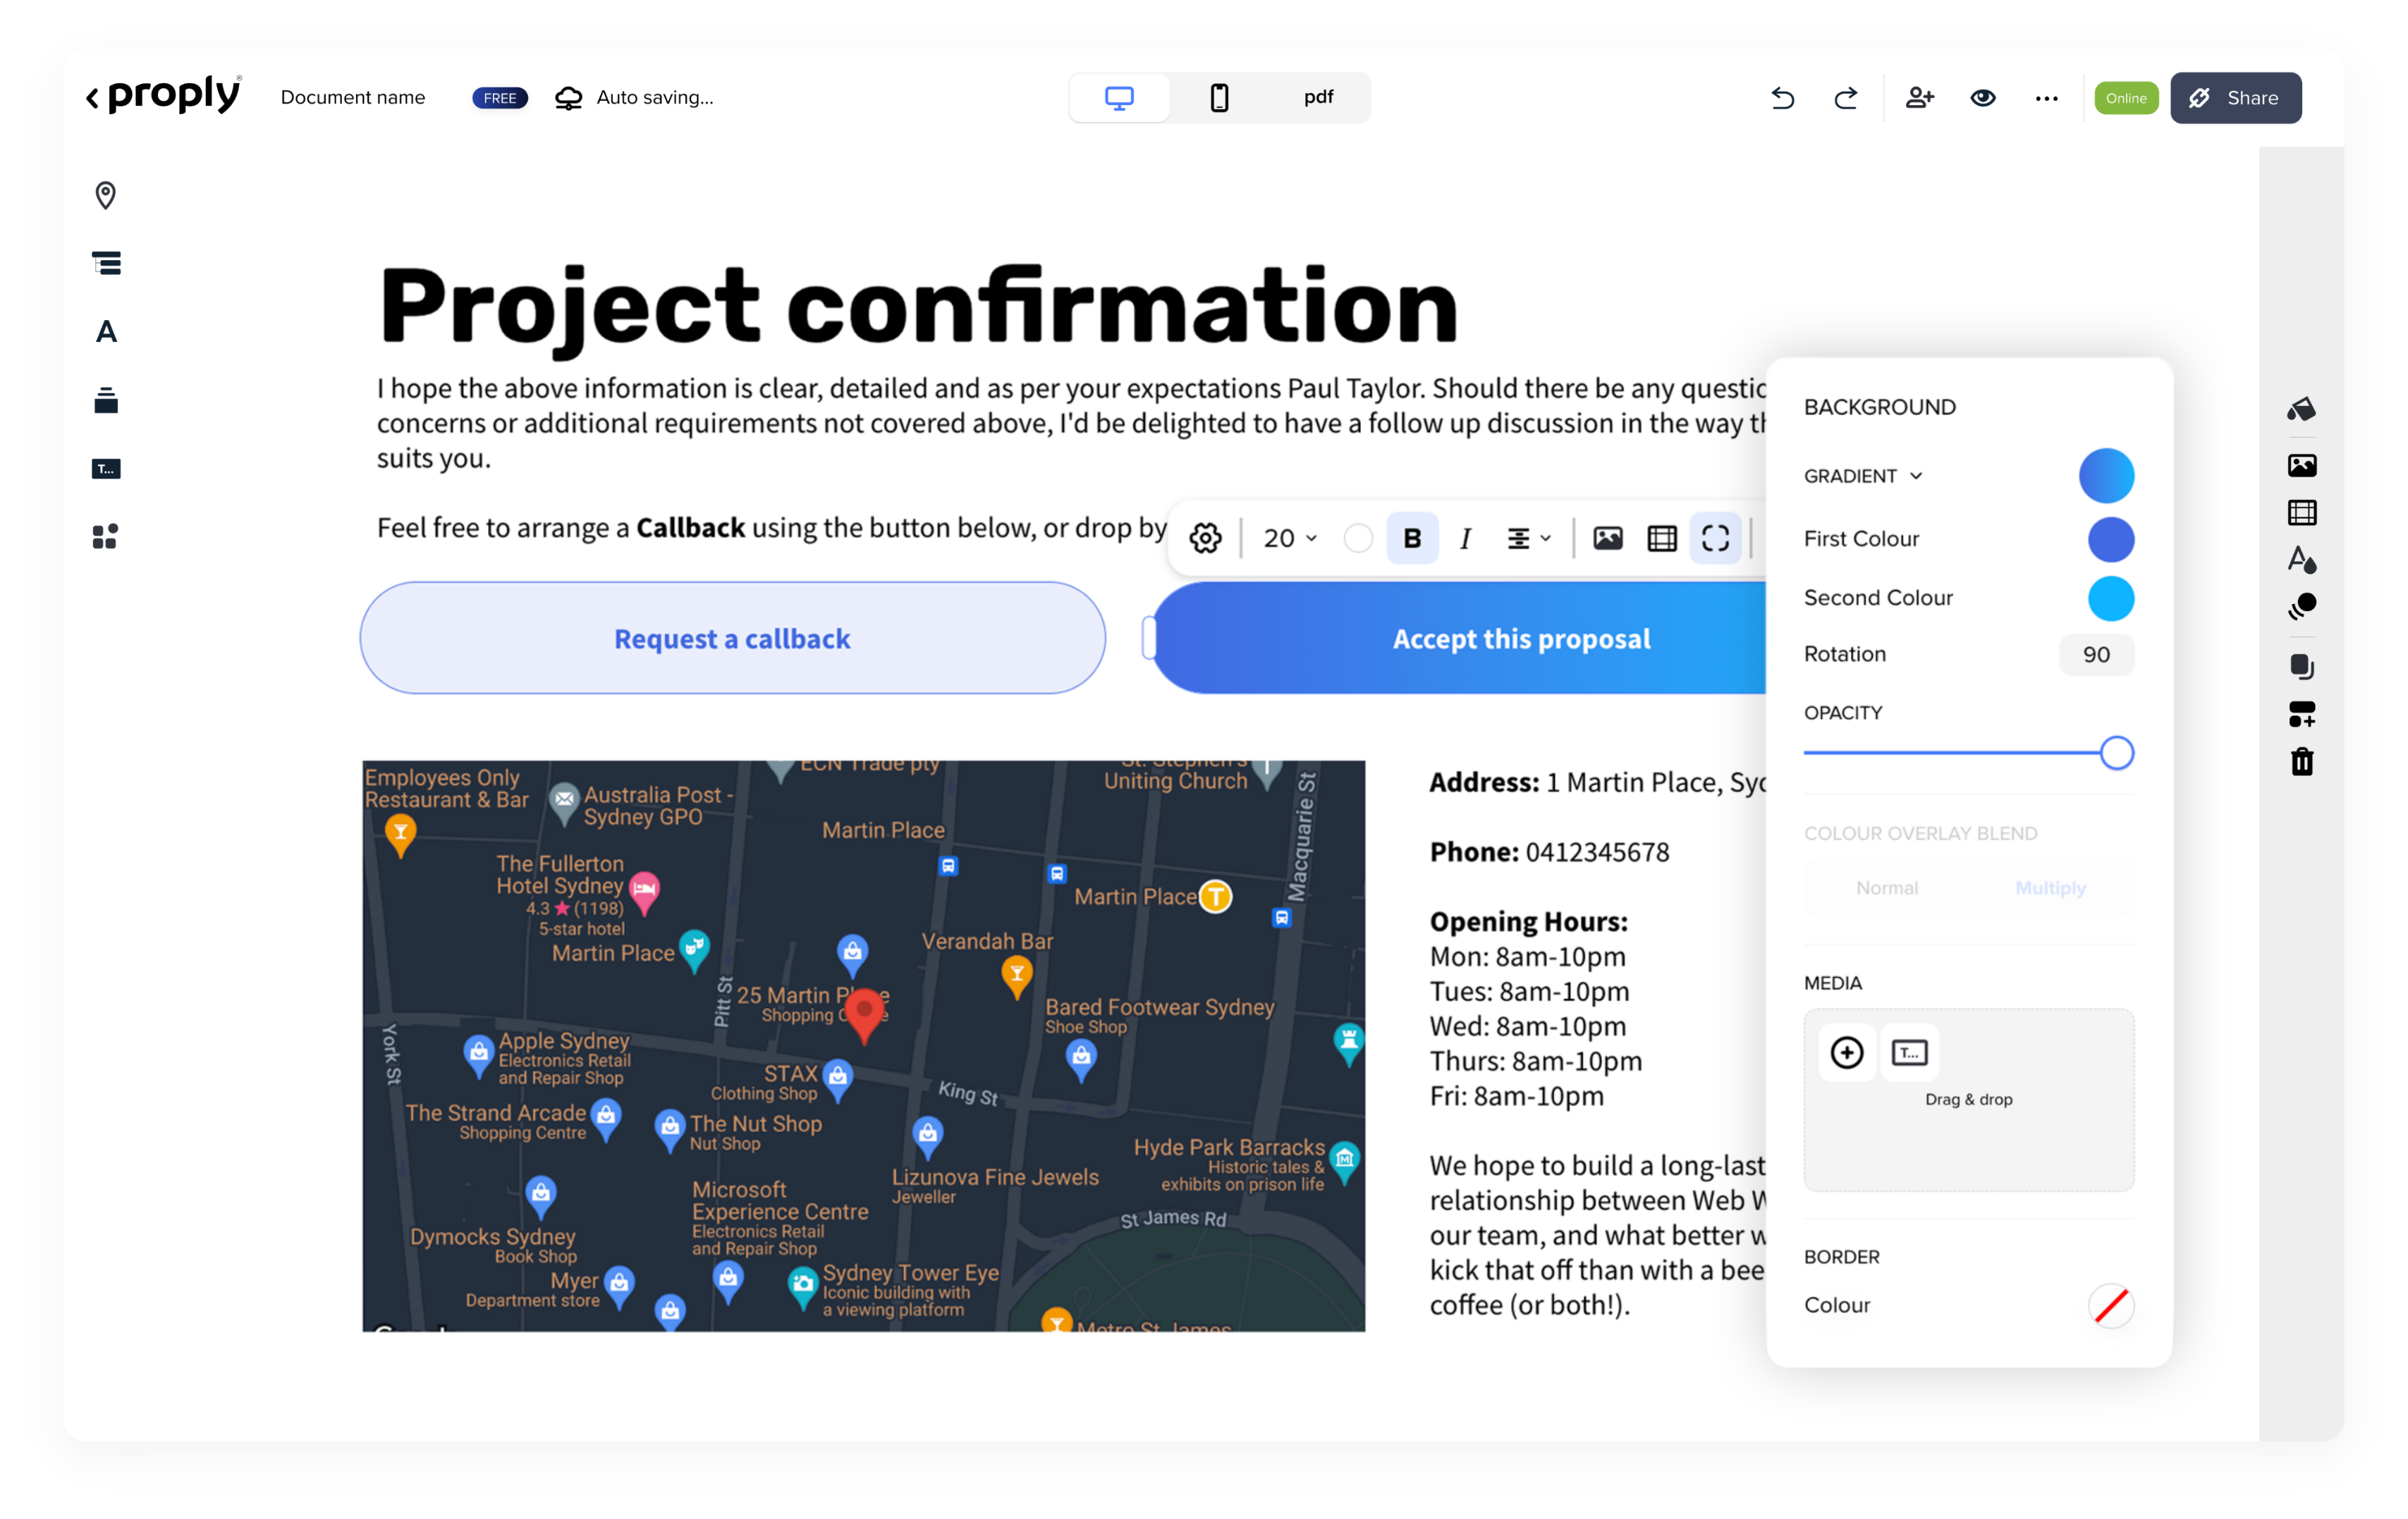Image resolution: width=2408 pixels, height=1519 pixels.
Task: Expand the GRADIENT type dropdown
Action: pos(1863,476)
